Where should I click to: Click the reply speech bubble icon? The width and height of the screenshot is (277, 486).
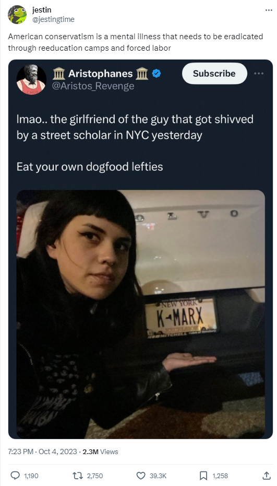tap(15, 475)
